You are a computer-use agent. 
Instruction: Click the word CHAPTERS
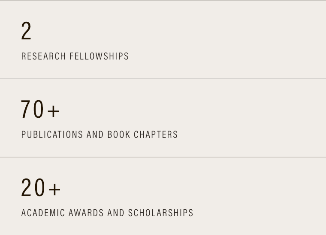point(156,134)
